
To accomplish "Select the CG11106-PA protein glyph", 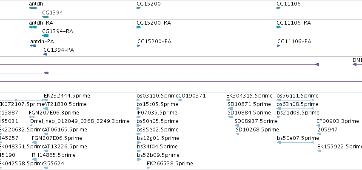I will [x=279, y=46].
